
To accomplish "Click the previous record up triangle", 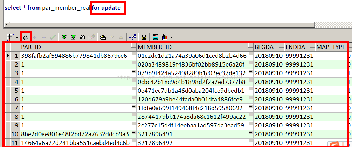I will click(121, 37).
